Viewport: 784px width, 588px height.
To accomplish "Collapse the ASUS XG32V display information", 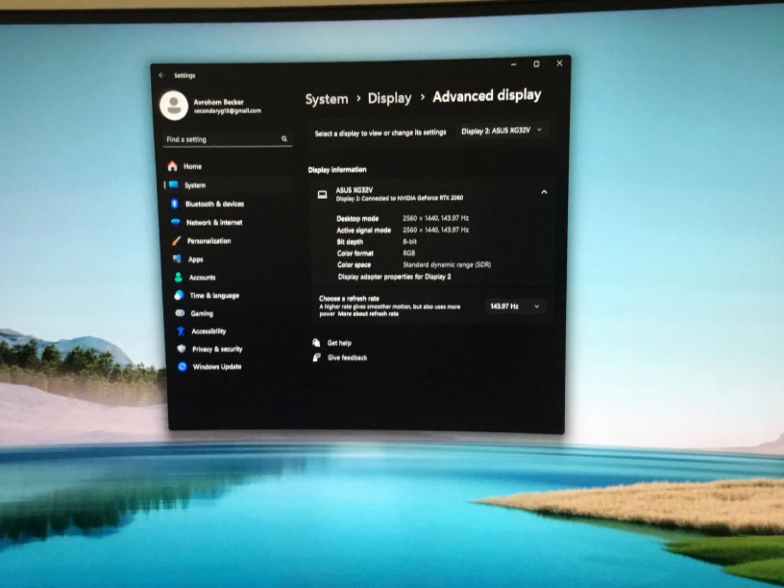I will (x=543, y=192).
